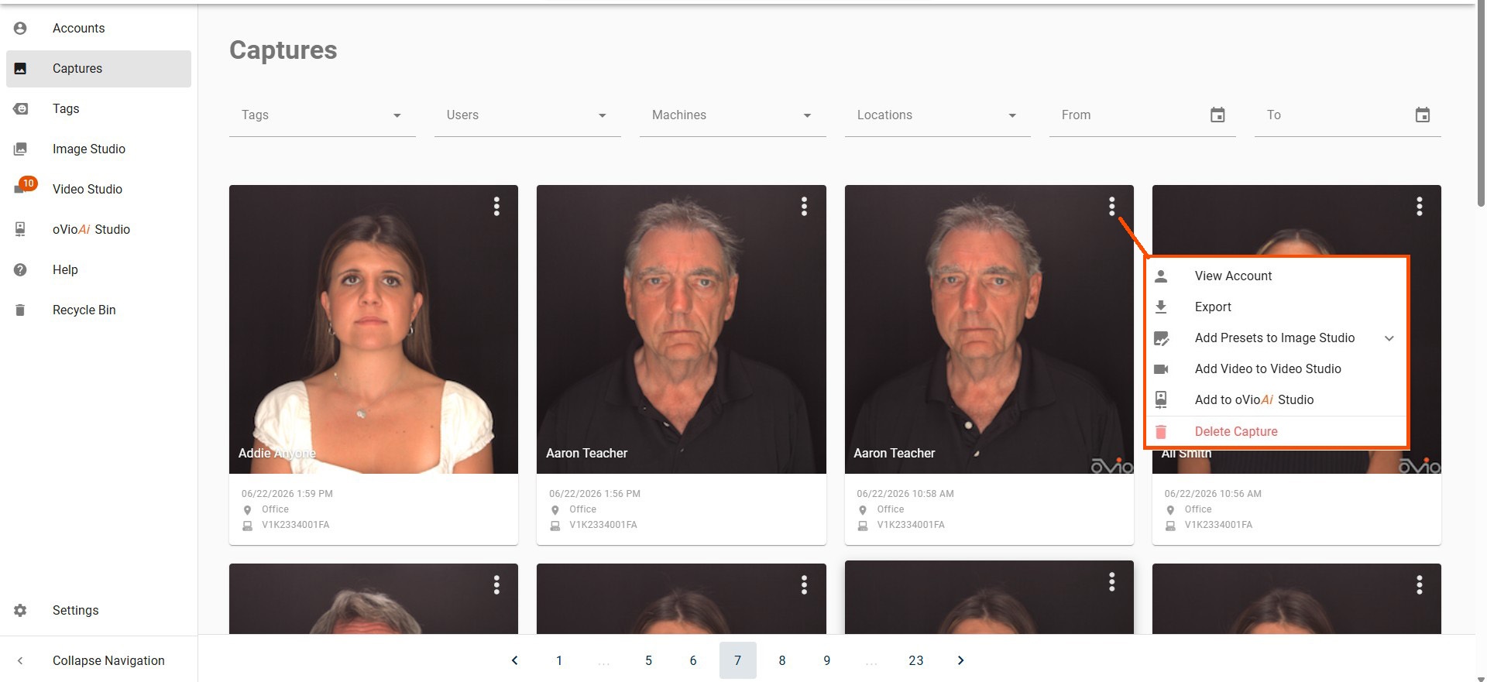
Task: Go to page 1
Action: click(x=559, y=660)
